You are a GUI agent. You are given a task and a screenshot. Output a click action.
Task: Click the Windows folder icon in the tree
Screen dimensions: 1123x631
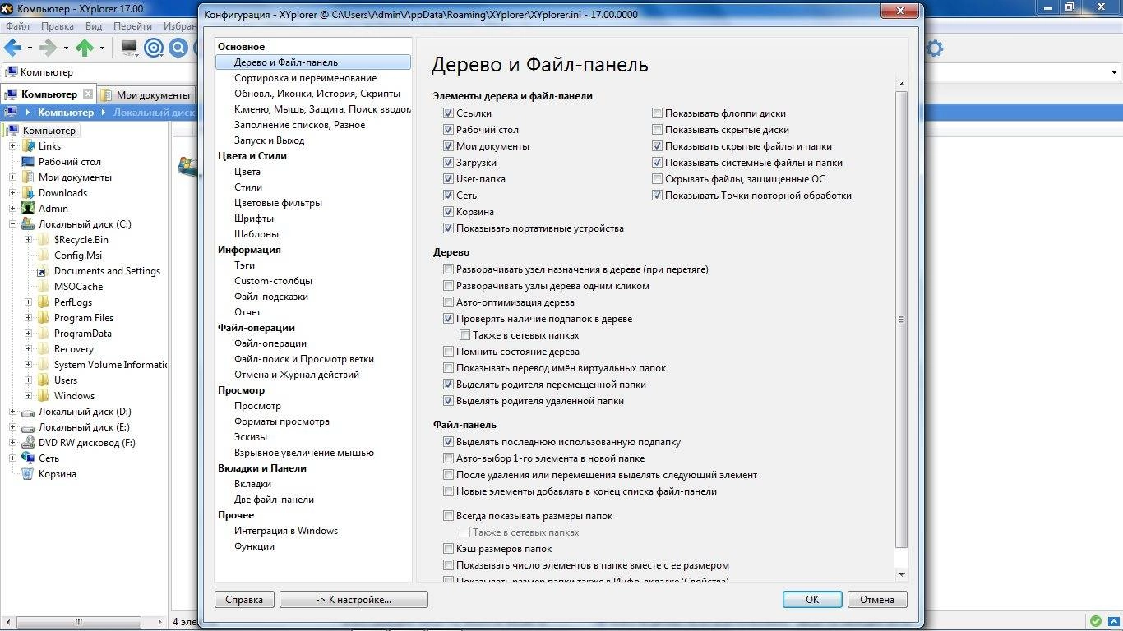click(44, 396)
